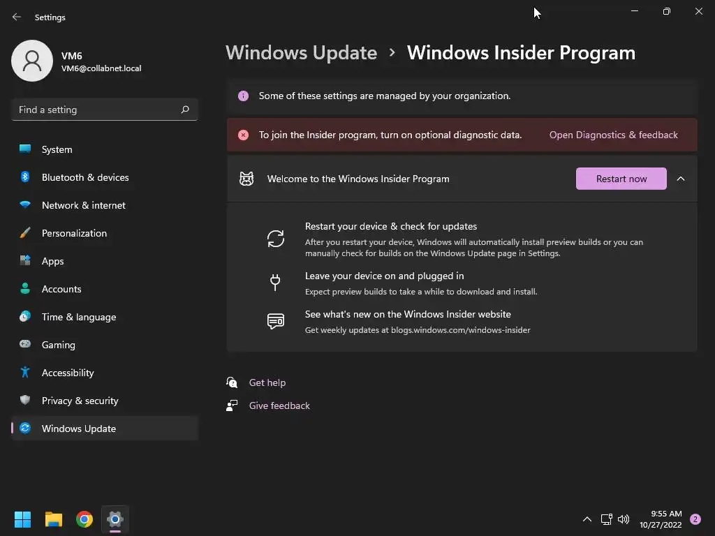Open the Bluetooth & devices section
715x536 pixels.
(85, 177)
